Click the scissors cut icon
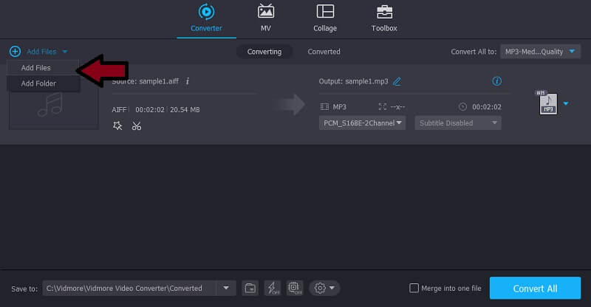The width and height of the screenshot is (591, 307). (x=137, y=125)
